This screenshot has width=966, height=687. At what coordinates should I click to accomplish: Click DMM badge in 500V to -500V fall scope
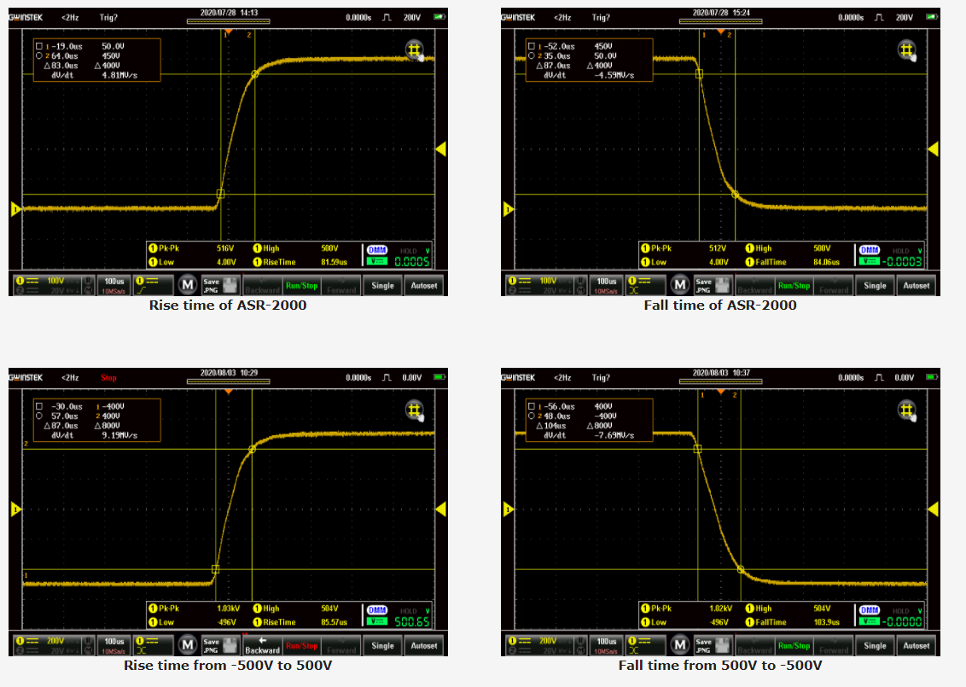(869, 610)
